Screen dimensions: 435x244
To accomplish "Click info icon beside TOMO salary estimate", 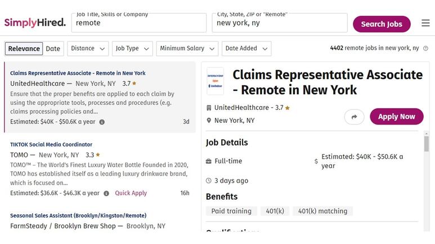I will [106, 194].
